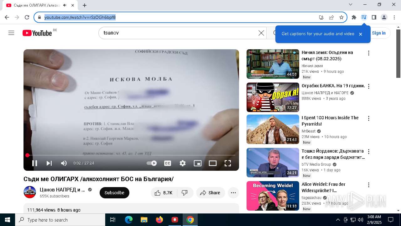Close the YouTube tab

coord(73,5)
